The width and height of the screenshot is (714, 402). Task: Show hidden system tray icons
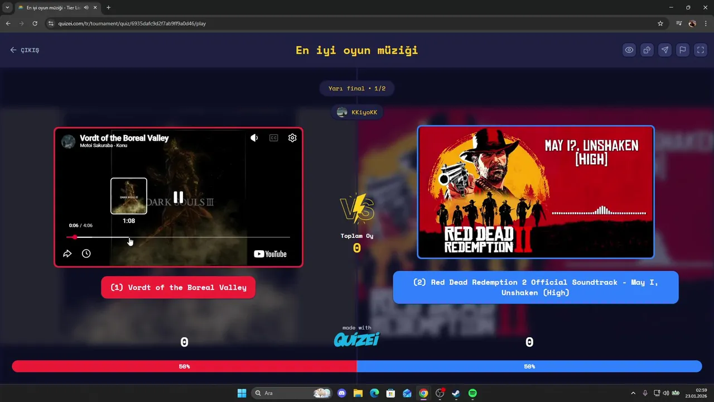tap(633, 393)
